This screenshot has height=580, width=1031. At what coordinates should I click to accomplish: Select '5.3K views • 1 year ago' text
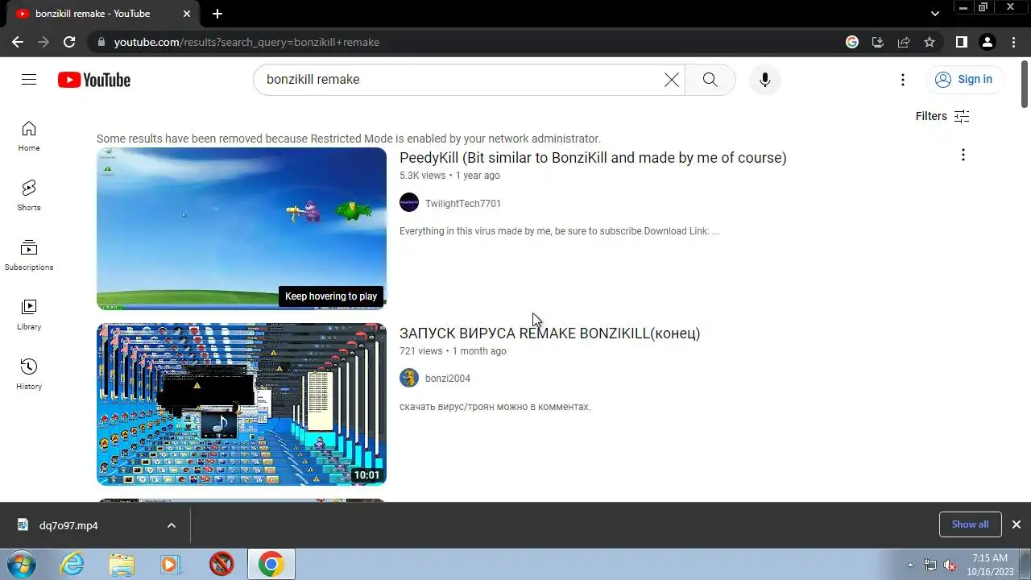pyautogui.click(x=449, y=176)
